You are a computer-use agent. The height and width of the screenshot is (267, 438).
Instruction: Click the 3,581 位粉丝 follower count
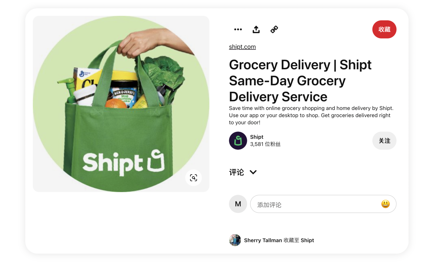coord(265,144)
